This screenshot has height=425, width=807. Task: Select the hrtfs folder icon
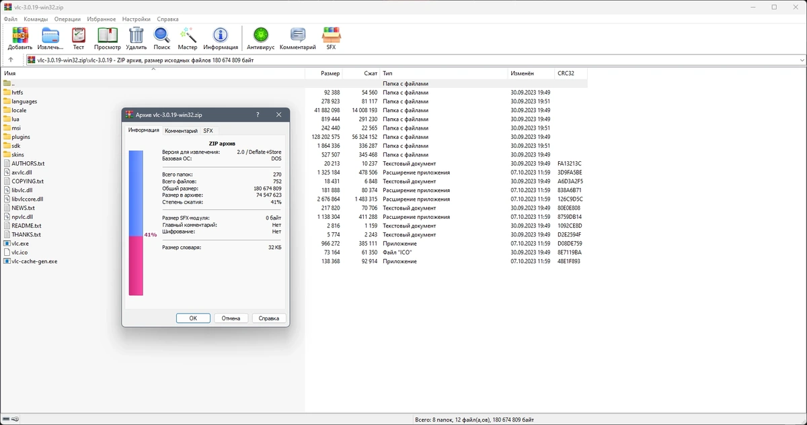pyautogui.click(x=7, y=93)
